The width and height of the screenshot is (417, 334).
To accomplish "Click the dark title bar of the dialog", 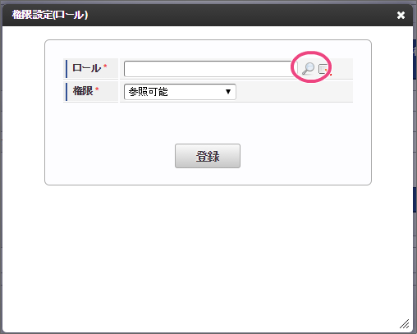I will 208,15.
